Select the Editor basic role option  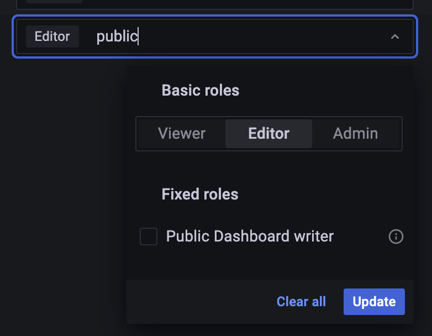click(268, 133)
